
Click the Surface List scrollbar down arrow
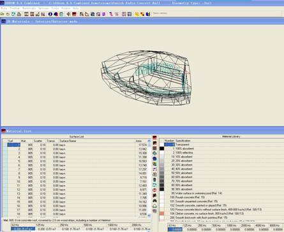pos(149,215)
